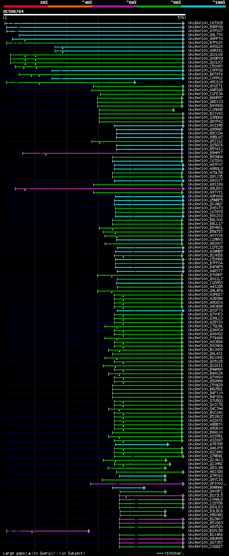Select label UniRef100_A2WNB9
This screenshot has width=229, height=556.
pyautogui.click(x=205, y=252)
